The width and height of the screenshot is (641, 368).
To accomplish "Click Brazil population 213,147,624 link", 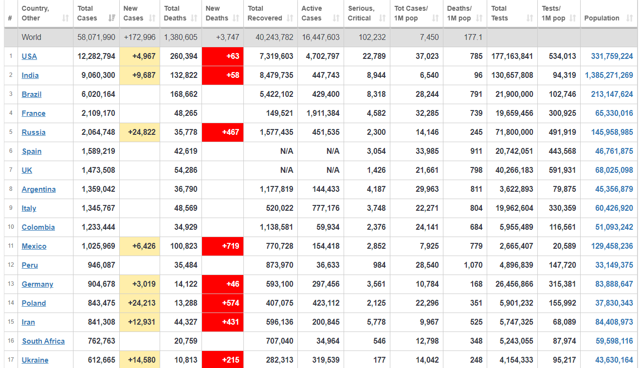I will 612,94.
